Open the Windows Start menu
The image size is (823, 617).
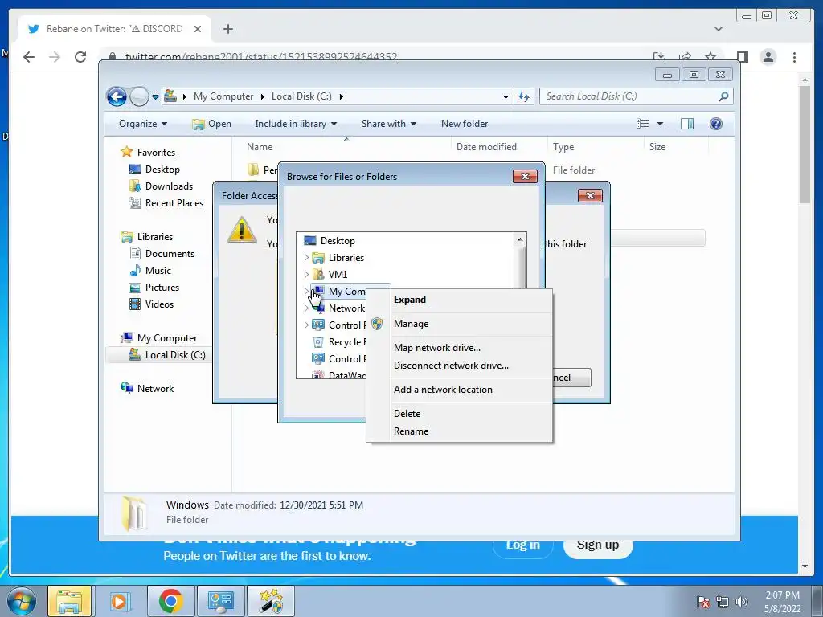22,601
